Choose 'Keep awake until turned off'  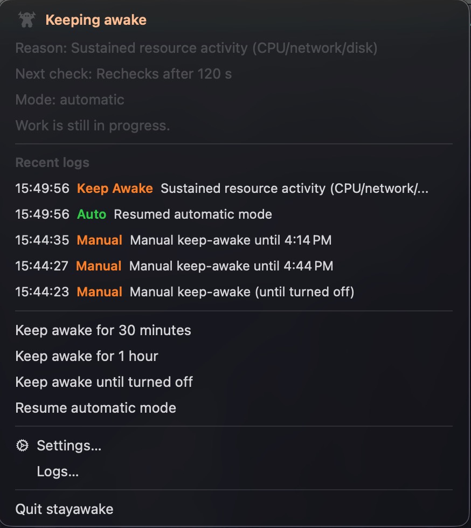[x=105, y=382]
